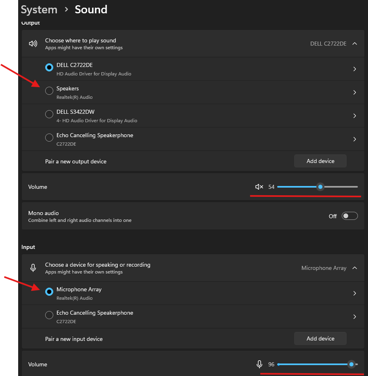Unmute output by clicking the muted speaker icon
The width and height of the screenshot is (368, 376).
[259, 186]
